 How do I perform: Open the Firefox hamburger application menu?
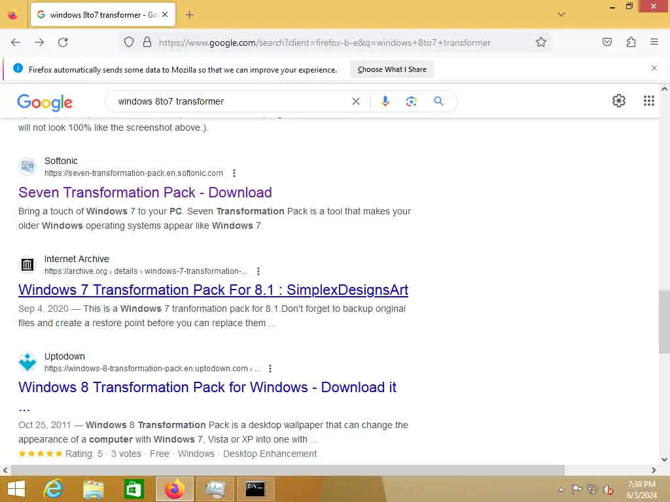pyautogui.click(x=654, y=42)
